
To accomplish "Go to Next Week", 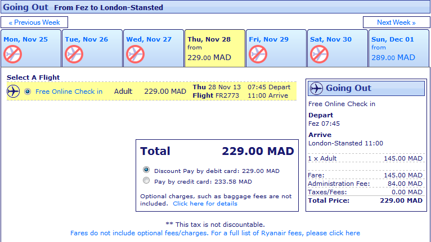I will 396,22.
